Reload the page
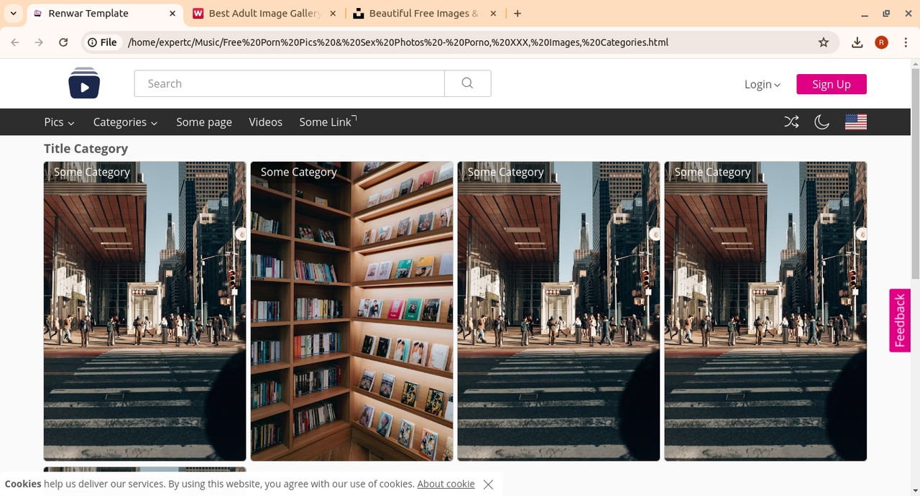This screenshot has height=496, width=920. [x=63, y=42]
